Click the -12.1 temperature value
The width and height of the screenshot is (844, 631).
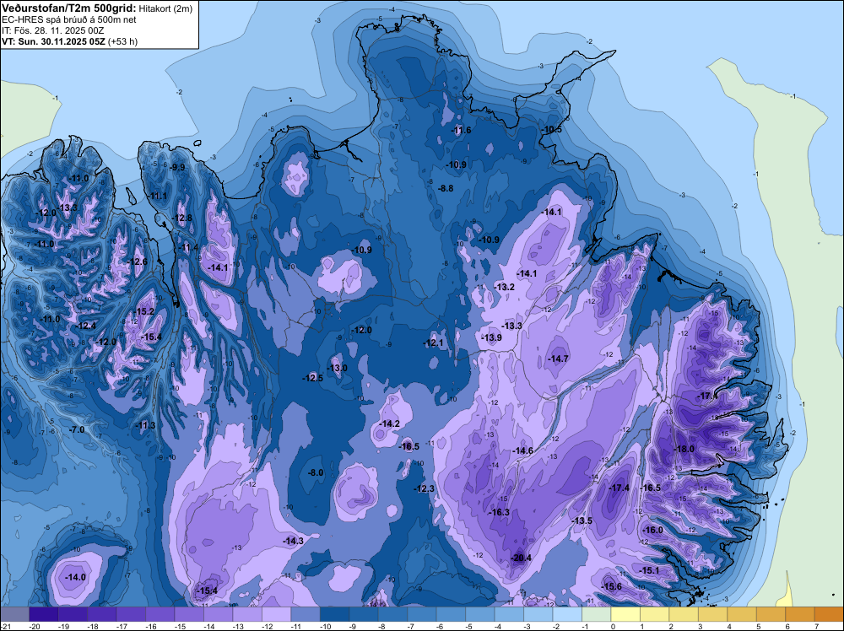tap(433, 342)
